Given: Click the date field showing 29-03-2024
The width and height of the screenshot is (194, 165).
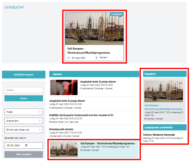Looking at the screenshot, I should tap(24, 146).
